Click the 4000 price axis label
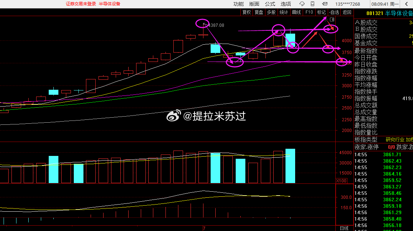This screenshot has height=231, width=413. tap(347, 41)
